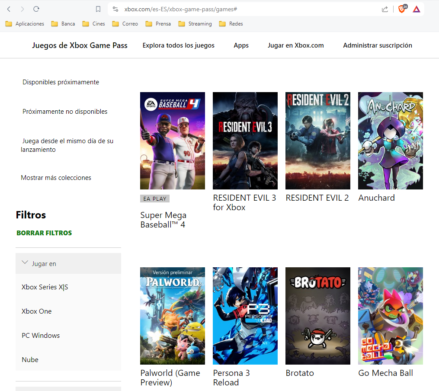Open the Cines bookmarks folder
Viewport: 439px width, 391px height.
[x=93, y=24]
